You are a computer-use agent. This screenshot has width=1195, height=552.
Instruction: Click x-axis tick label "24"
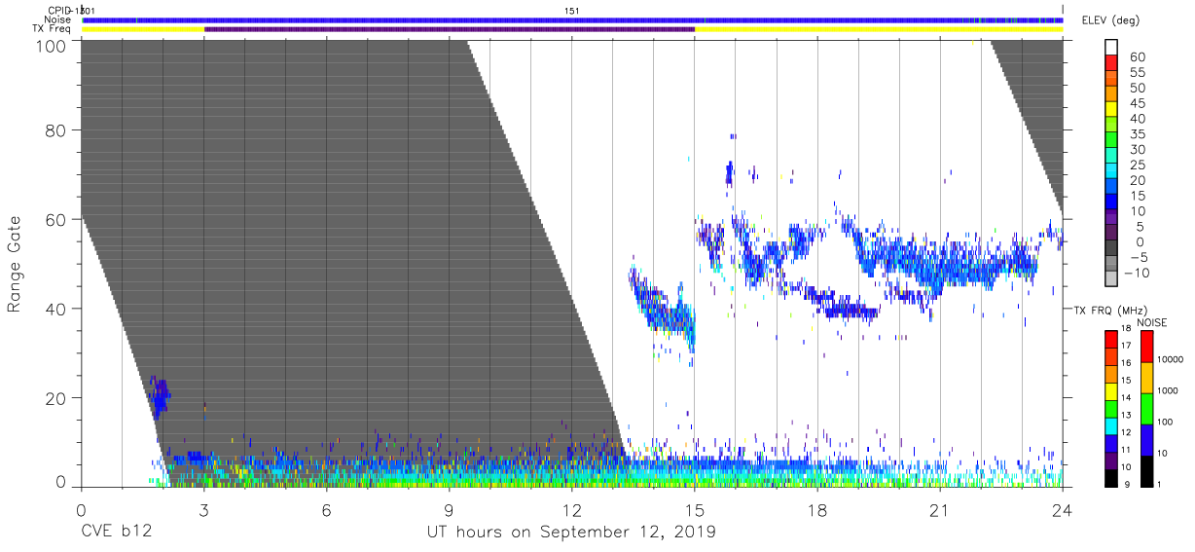[x=1063, y=511]
